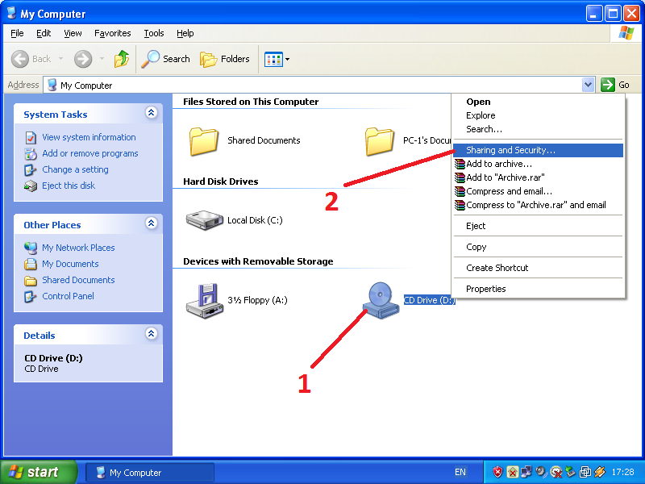645x484 pixels.
Task: Click Eject this disk link
Action: [69, 186]
